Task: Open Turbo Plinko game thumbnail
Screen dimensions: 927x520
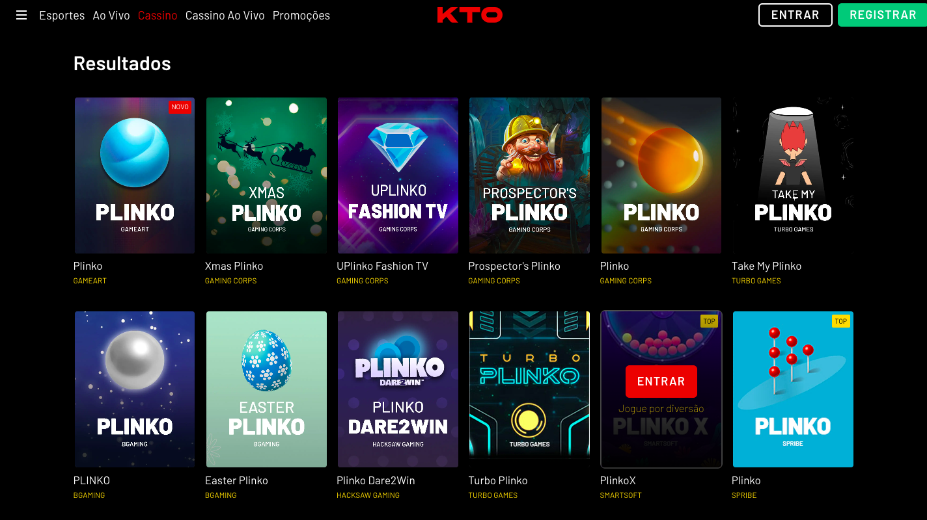Action: coord(529,389)
